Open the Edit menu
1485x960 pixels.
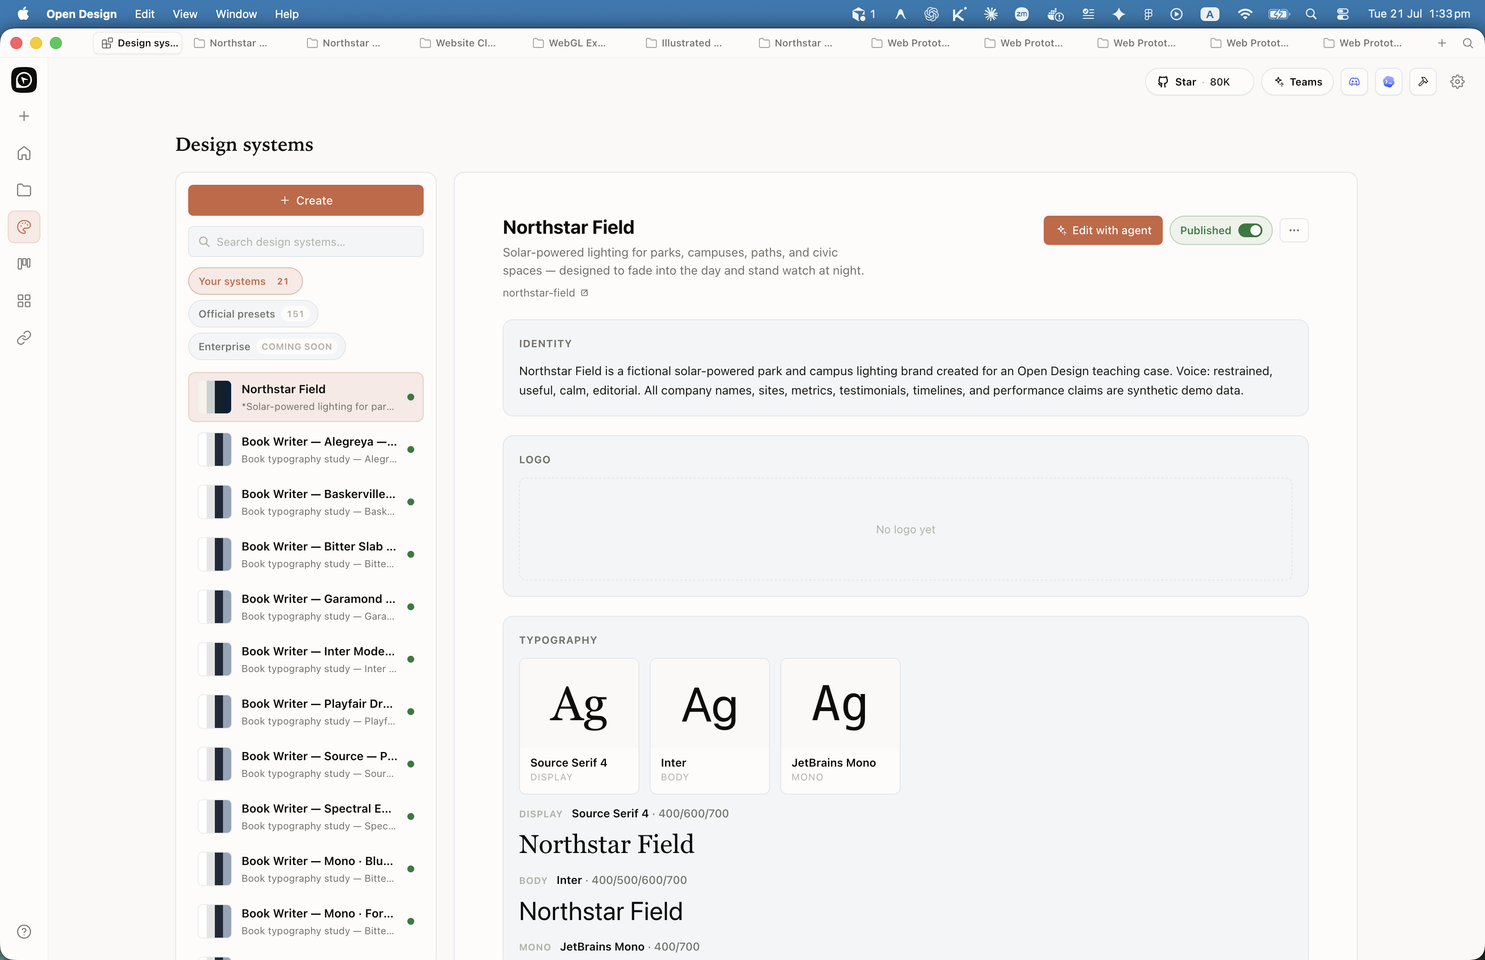144,14
